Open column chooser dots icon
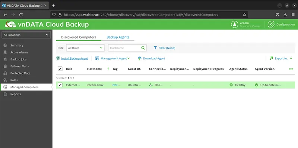 pos(291,69)
